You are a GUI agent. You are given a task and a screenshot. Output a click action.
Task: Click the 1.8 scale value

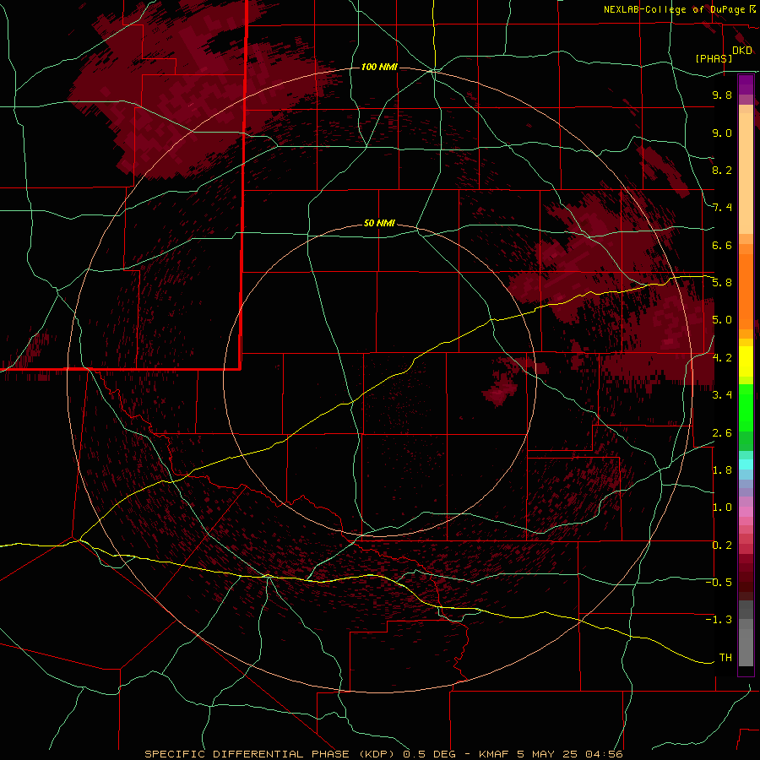(x=722, y=470)
